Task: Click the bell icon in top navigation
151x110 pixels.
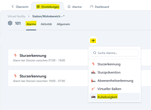Action: (69, 7)
